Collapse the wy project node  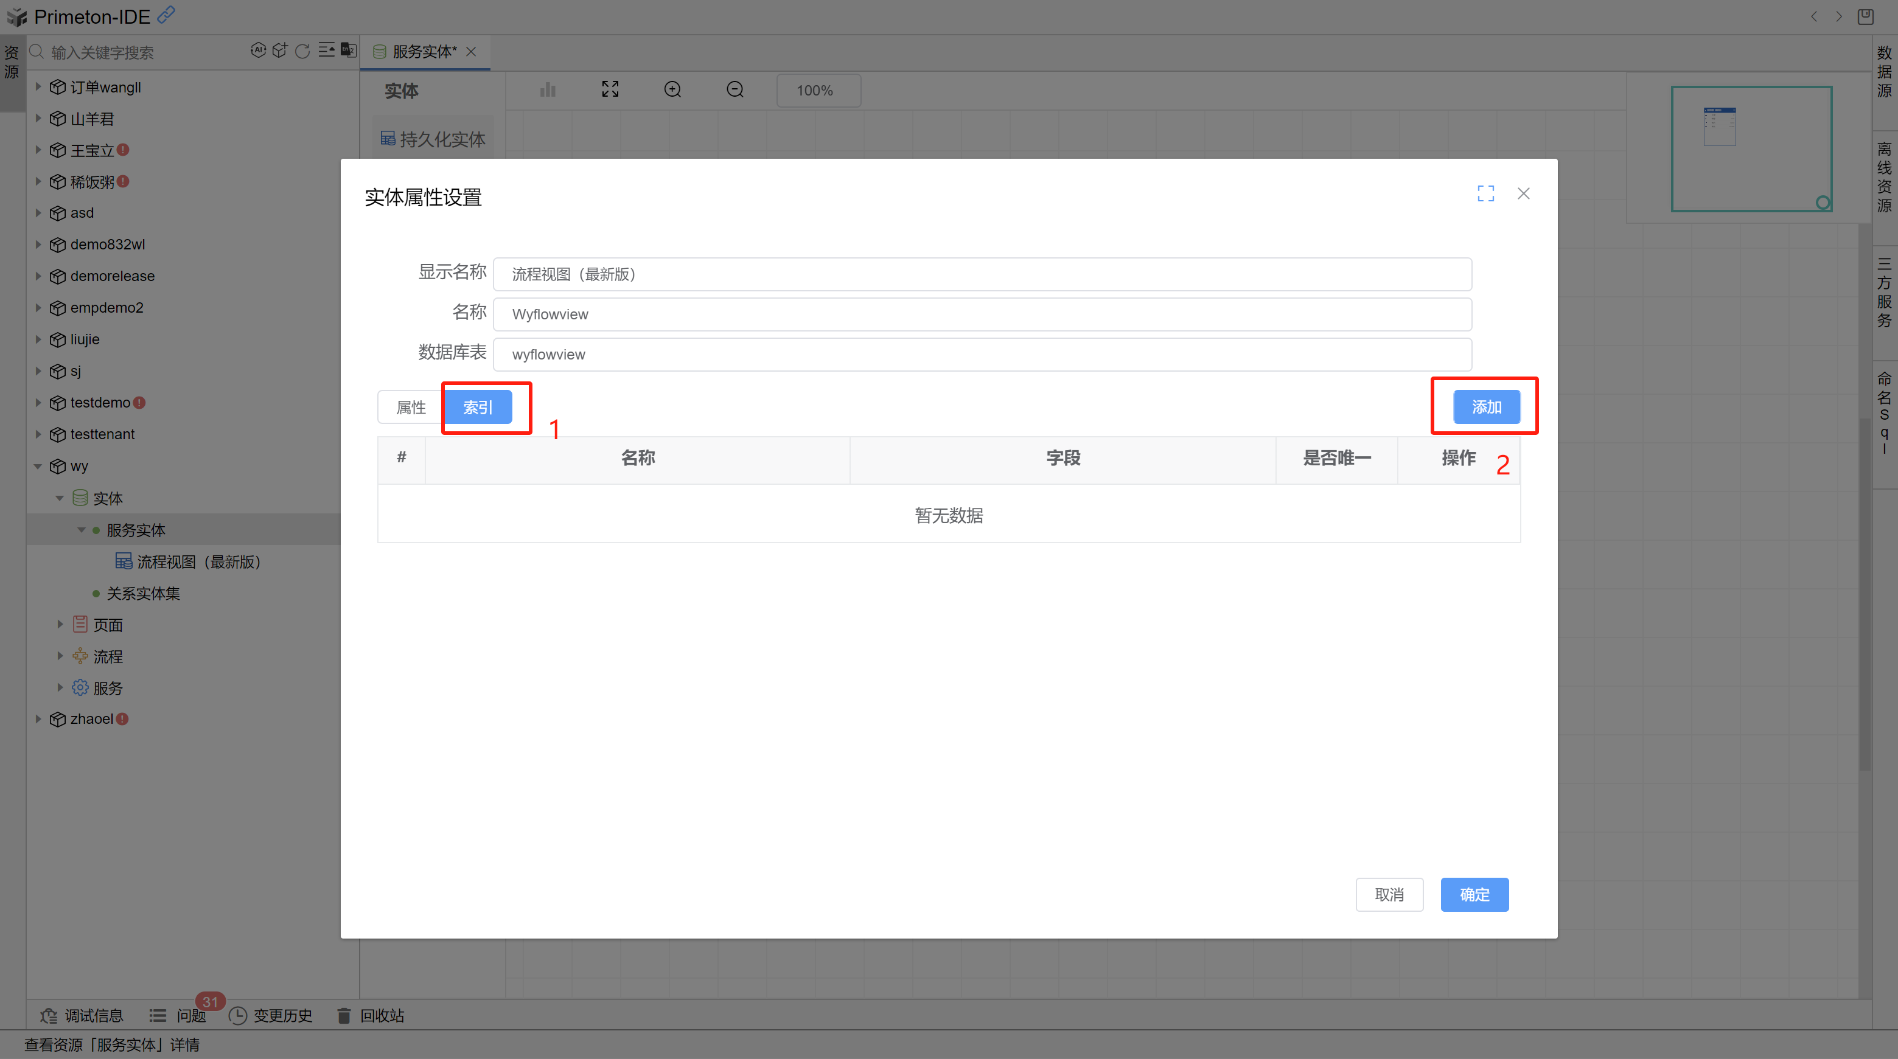point(38,466)
